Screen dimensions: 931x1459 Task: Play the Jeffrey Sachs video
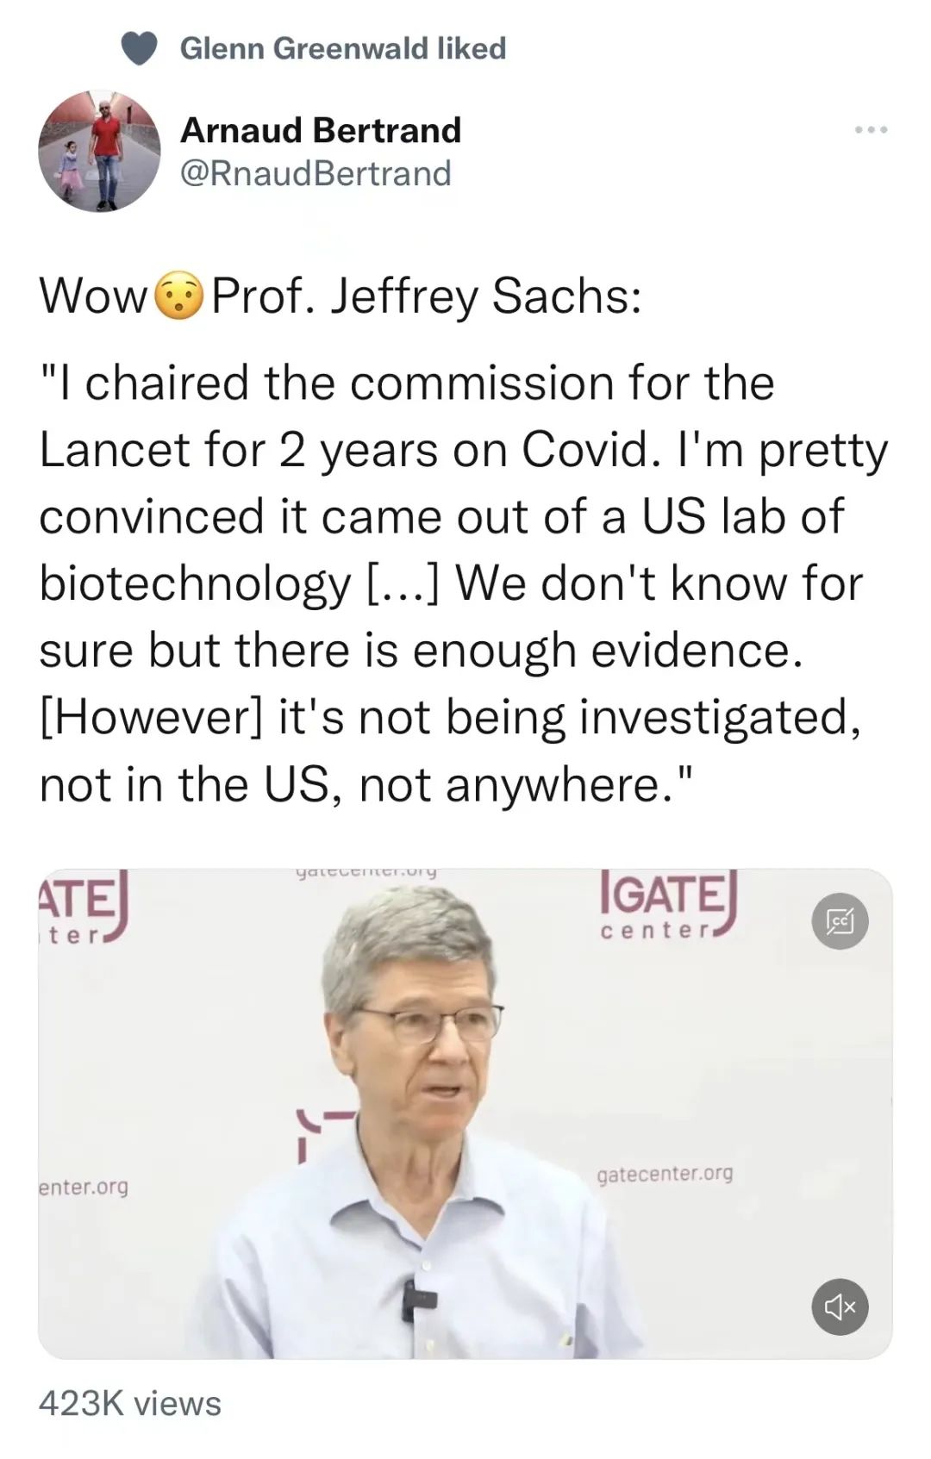pyautogui.click(x=465, y=1113)
